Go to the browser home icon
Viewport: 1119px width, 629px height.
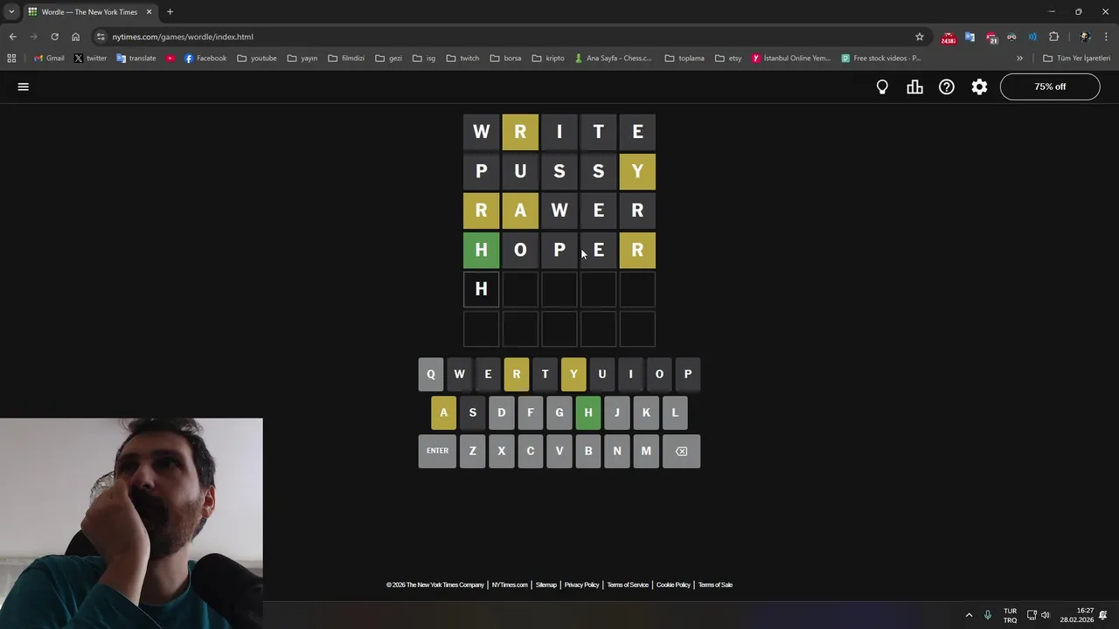pyautogui.click(x=76, y=37)
